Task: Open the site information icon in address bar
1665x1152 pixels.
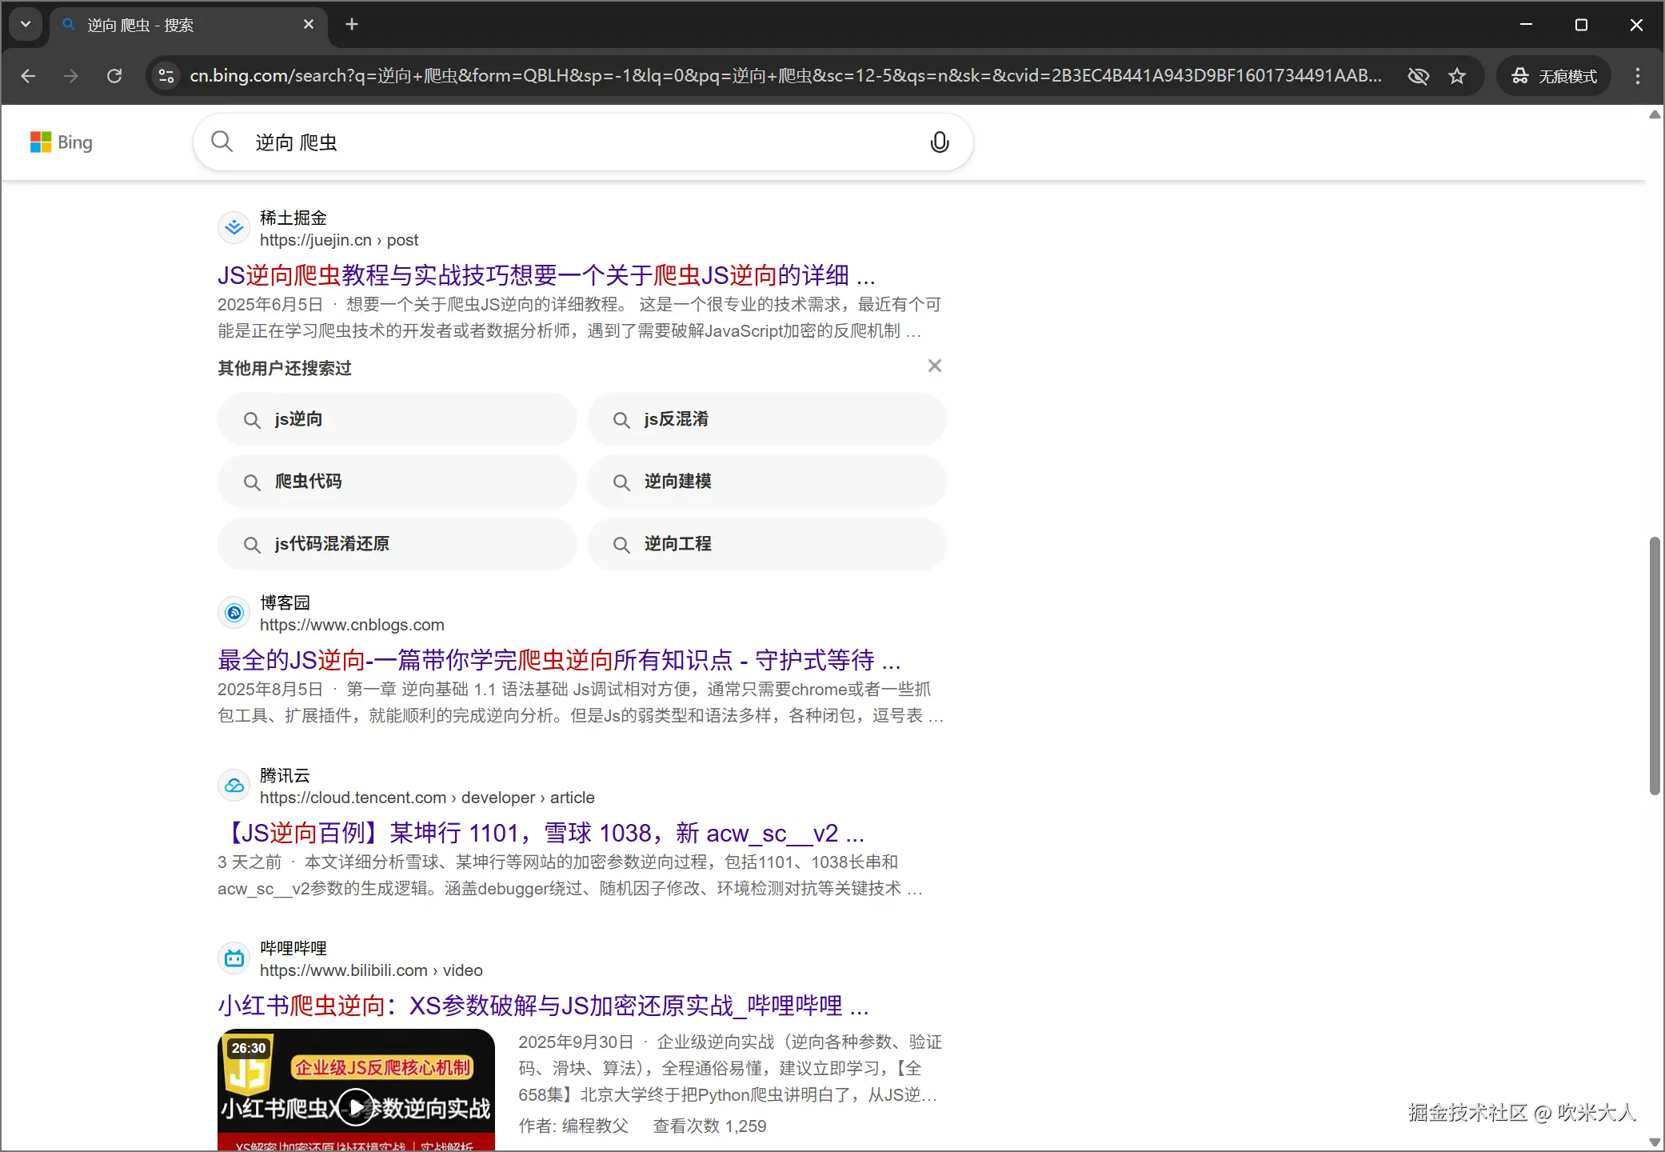Action: (x=166, y=76)
